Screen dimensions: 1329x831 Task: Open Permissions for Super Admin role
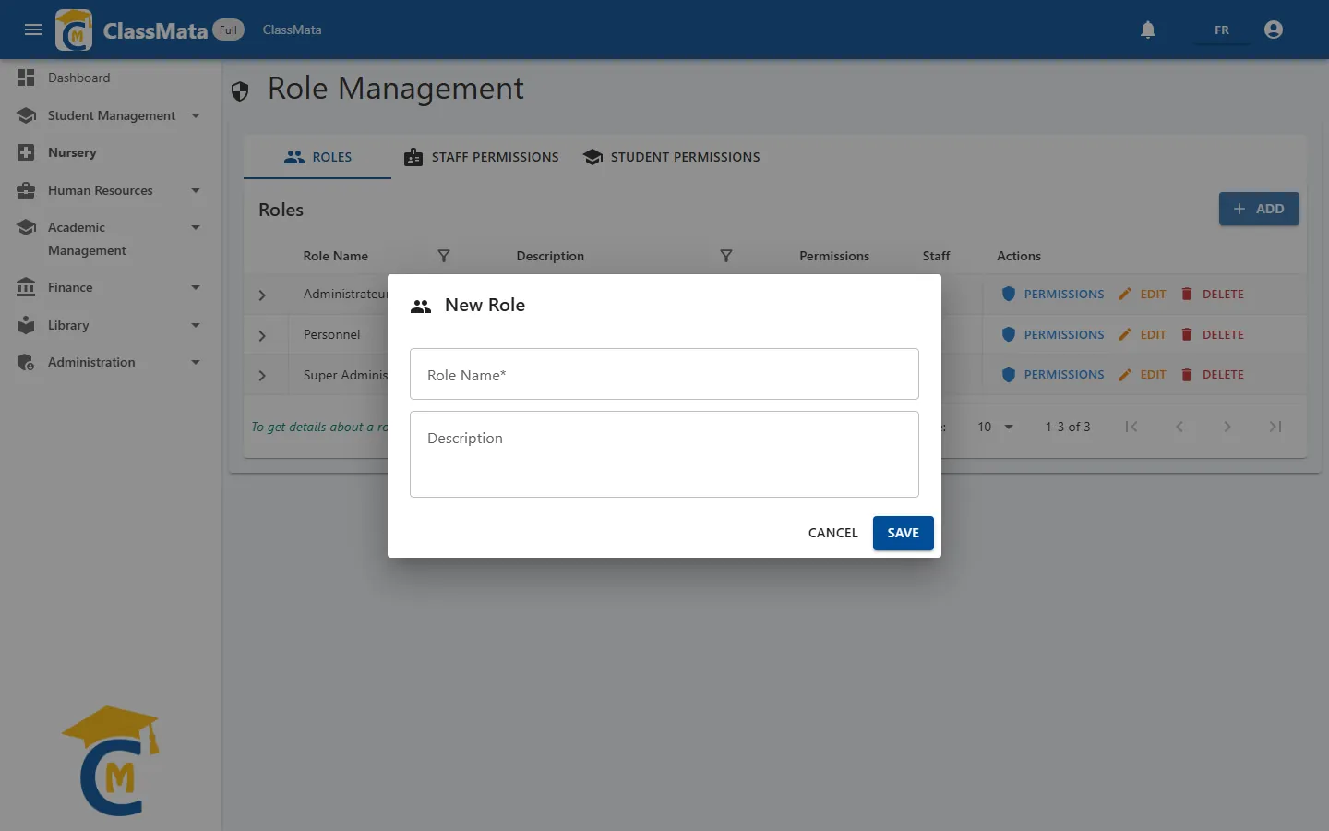click(x=1053, y=374)
